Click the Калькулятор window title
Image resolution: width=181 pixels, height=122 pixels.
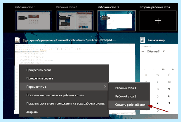click(156, 40)
